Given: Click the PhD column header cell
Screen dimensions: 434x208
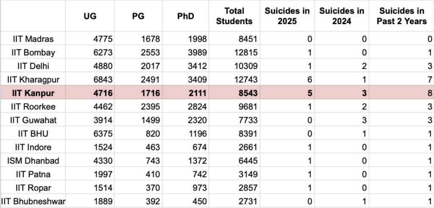Looking at the screenshot, I should coord(186,16).
